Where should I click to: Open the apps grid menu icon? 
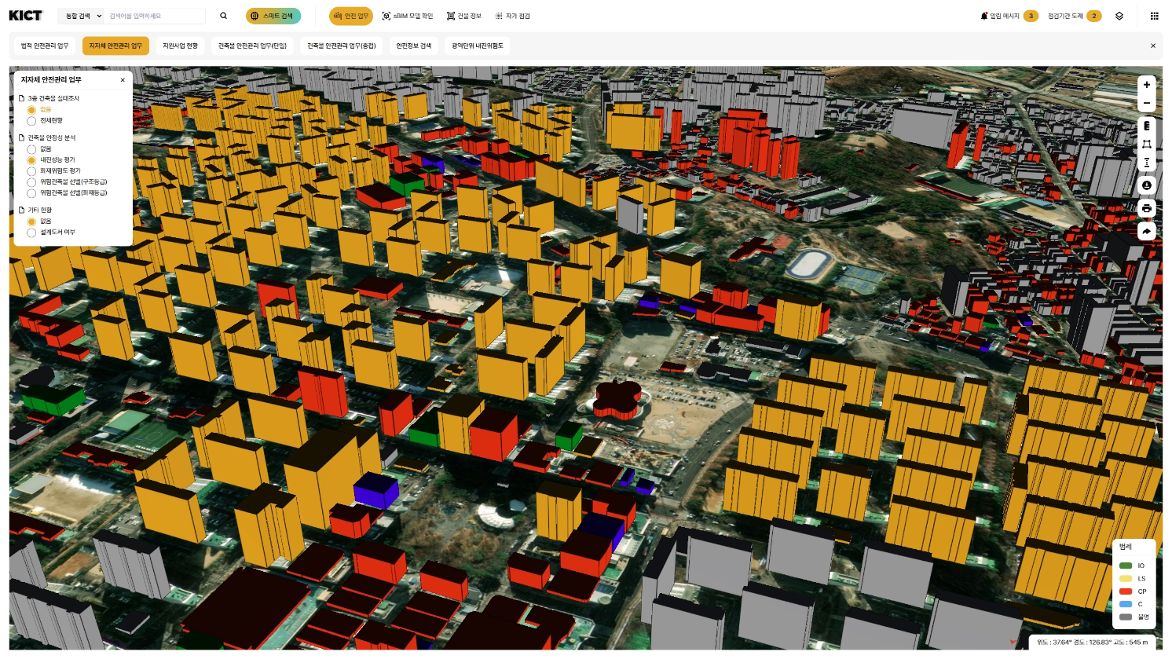click(1154, 16)
